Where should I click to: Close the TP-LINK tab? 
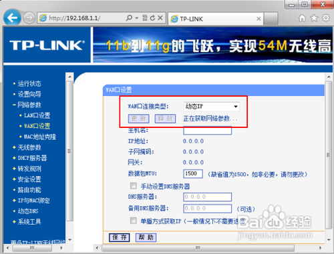point(259,19)
